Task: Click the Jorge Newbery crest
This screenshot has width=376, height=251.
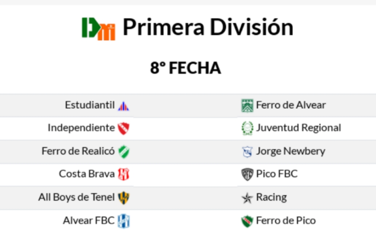Action: coord(247,151)
